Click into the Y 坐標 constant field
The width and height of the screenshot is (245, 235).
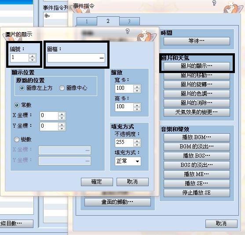pos(49,126)
